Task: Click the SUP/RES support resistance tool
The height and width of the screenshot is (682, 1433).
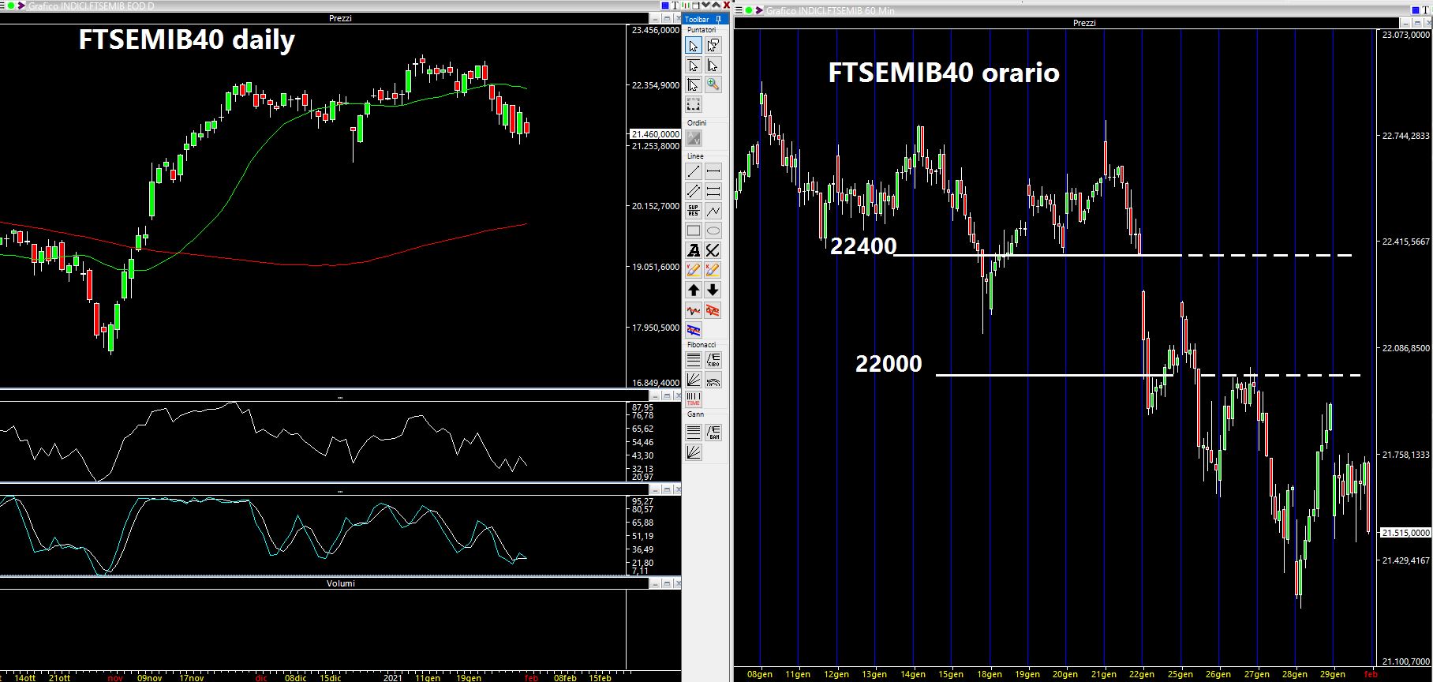Action: 693,211
